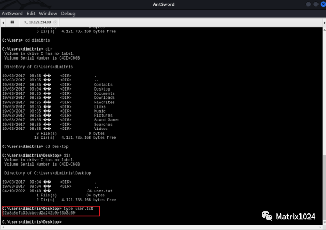Click the '1 File(s) 34 bytes' line

70,195
